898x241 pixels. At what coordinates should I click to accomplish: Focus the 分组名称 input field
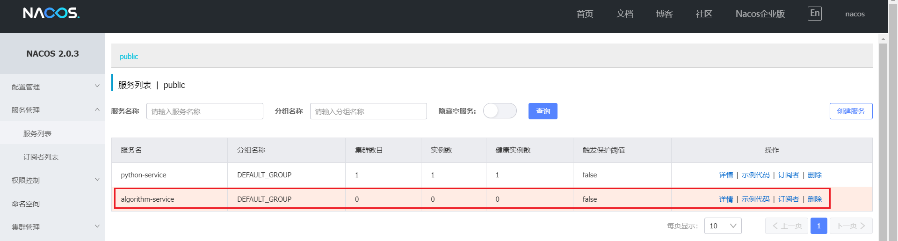coord(368,111)
